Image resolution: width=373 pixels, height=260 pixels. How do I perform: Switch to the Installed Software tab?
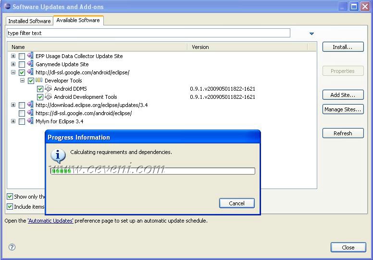[x=29, y=21]
